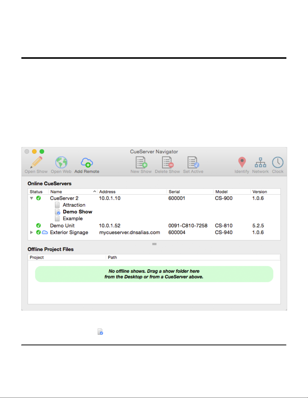Collapse the CueServer 2 tree row

[31, 198]
